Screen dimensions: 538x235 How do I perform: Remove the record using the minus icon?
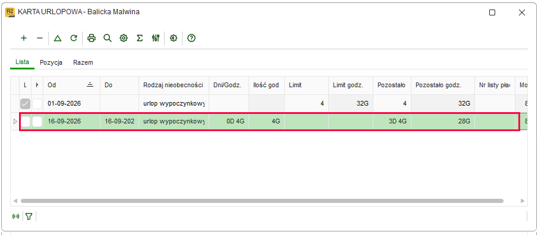click(x=40, y=38)
